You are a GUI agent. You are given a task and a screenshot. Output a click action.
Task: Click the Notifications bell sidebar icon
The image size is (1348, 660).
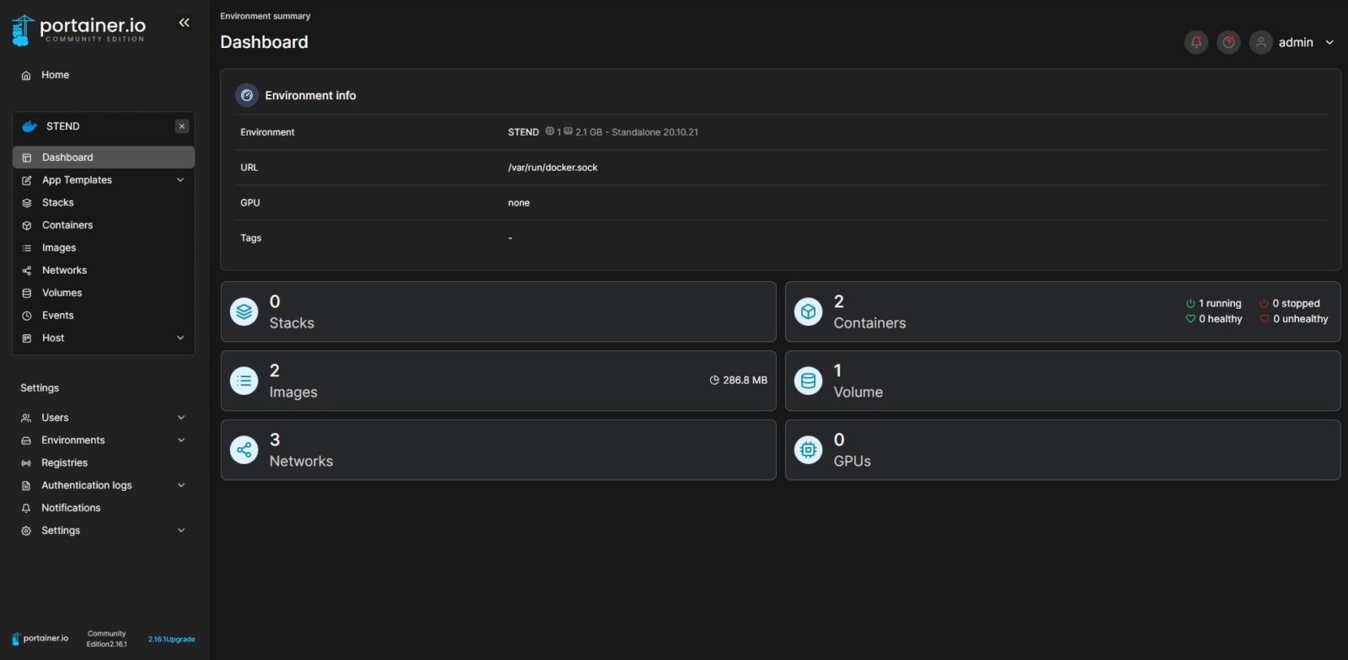click(x=26, y=508)
